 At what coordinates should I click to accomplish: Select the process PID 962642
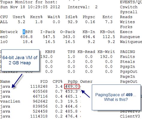tap(40, 101)
